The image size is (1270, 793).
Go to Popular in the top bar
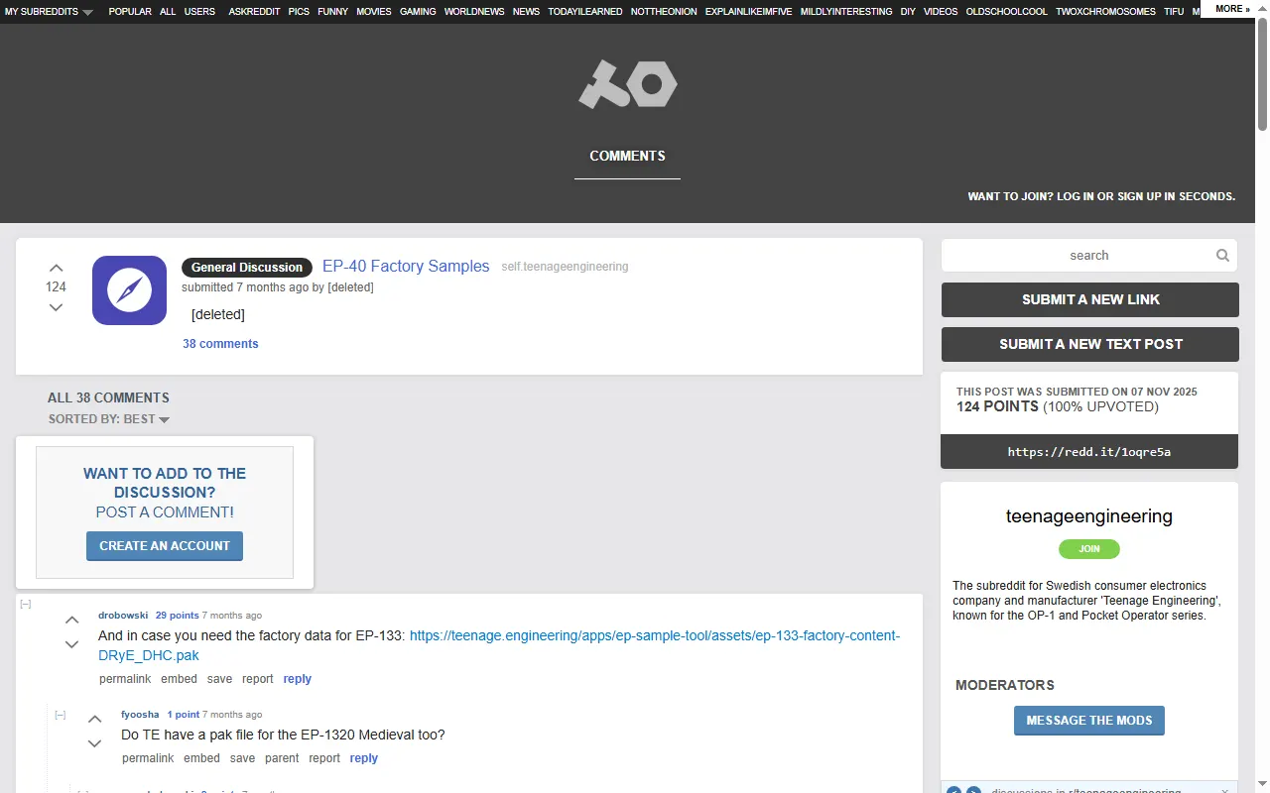pos(130,12)
